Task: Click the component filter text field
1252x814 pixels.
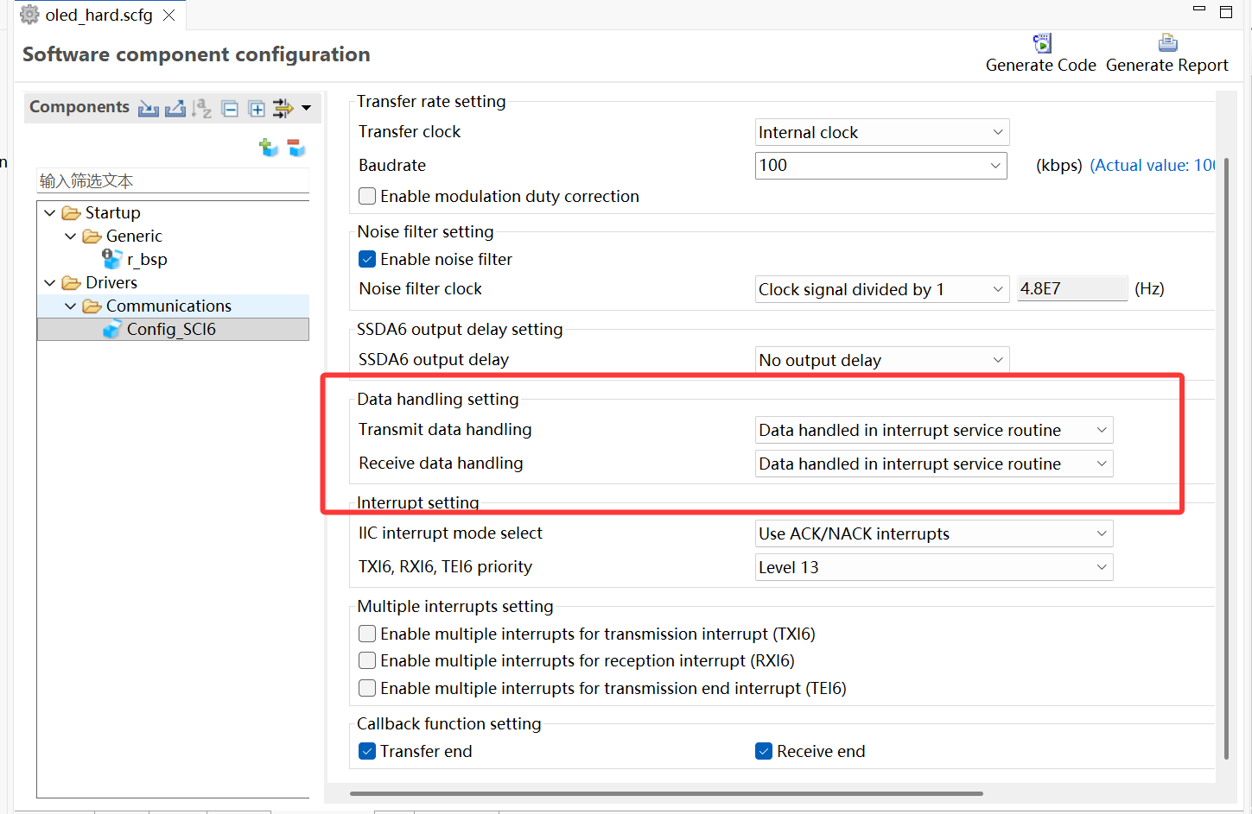Action: coord(173,180)
